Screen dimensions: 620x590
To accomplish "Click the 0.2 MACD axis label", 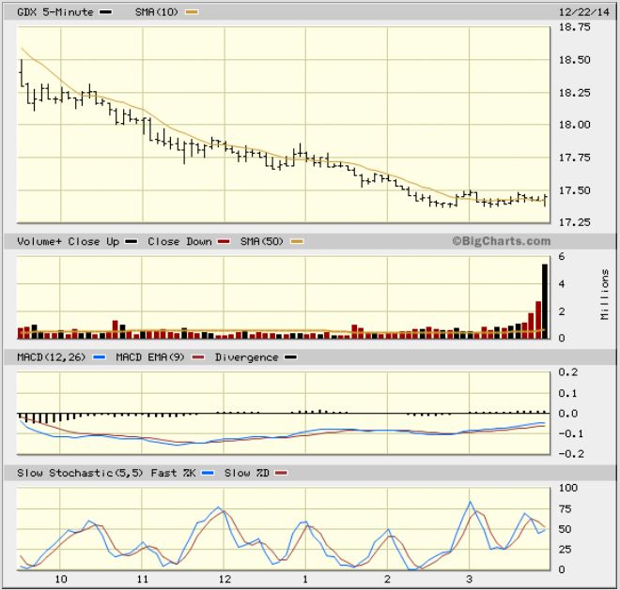I will tap(568, 372).
